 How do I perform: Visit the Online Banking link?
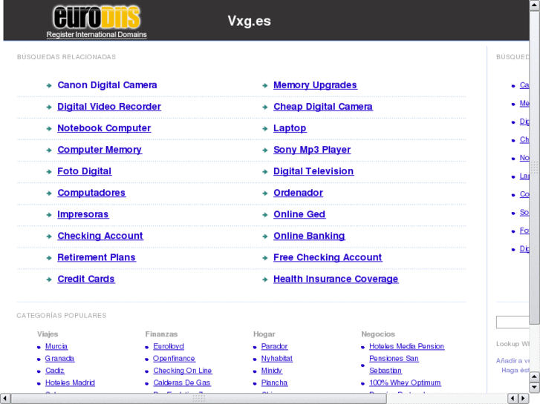[x=309, y=236]
